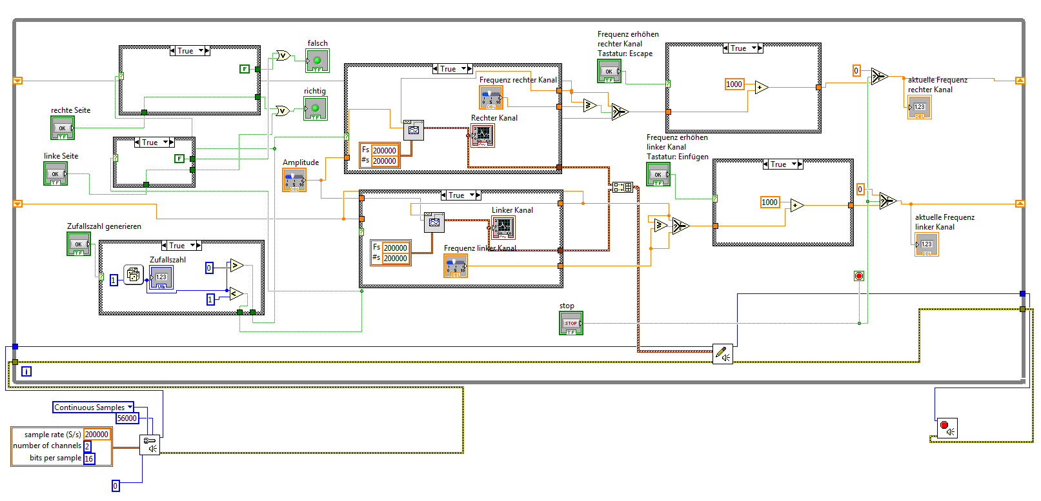Select the 'Rechter Kanal' waveform graph terminal
This screenshot has height=501, width=1041.
482,135
